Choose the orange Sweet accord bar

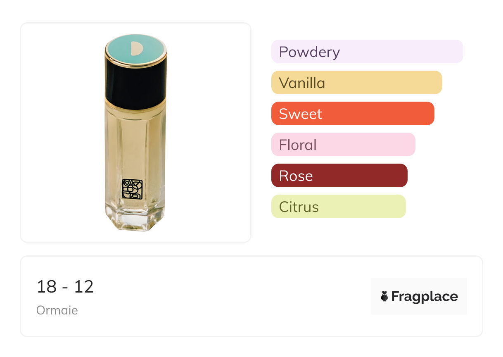(352, 114)
